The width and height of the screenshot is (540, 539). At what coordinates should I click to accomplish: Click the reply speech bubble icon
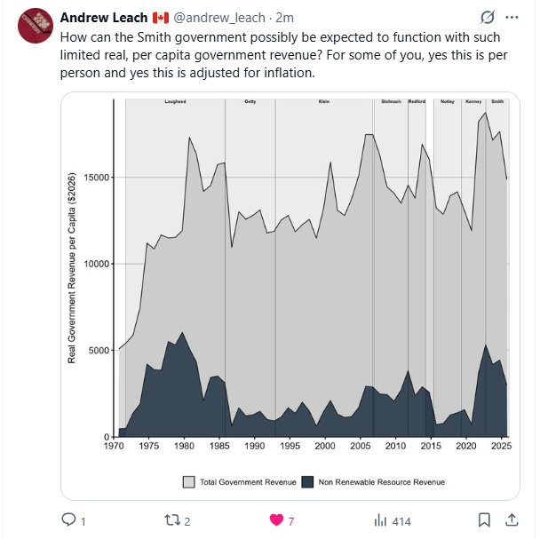pyautogui.click(x=67, y=519)
